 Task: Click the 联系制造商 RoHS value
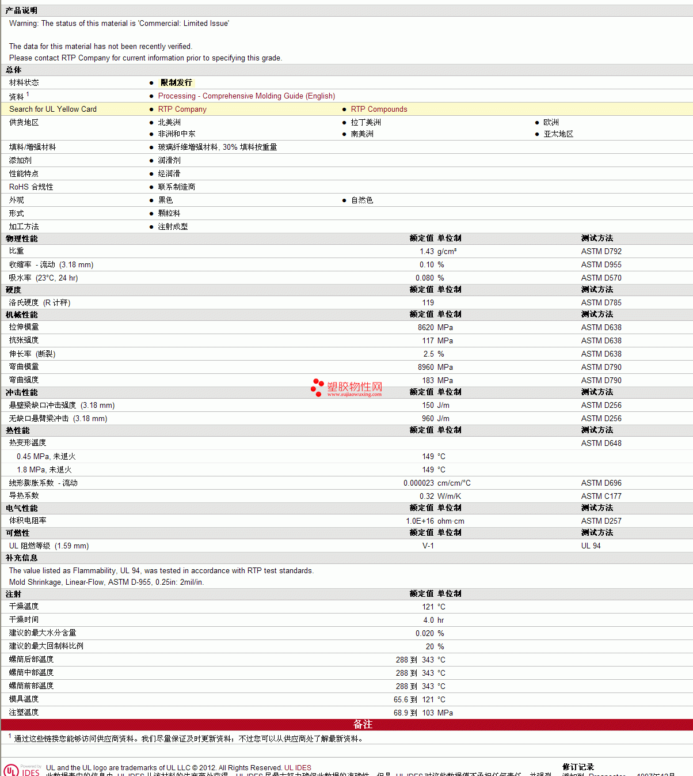coord(177,187)
